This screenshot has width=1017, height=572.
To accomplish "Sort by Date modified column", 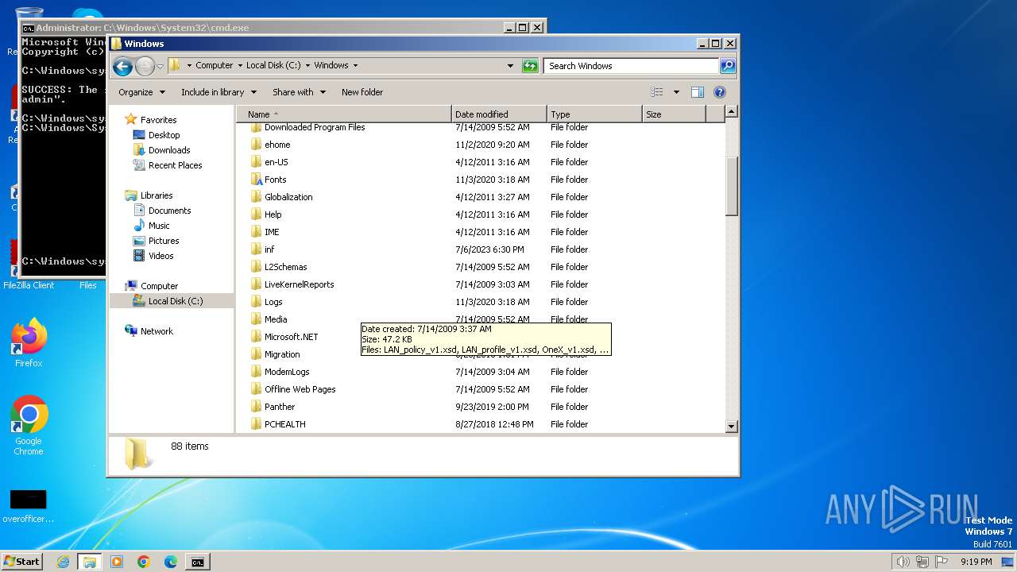I will (x=499, y=114).
